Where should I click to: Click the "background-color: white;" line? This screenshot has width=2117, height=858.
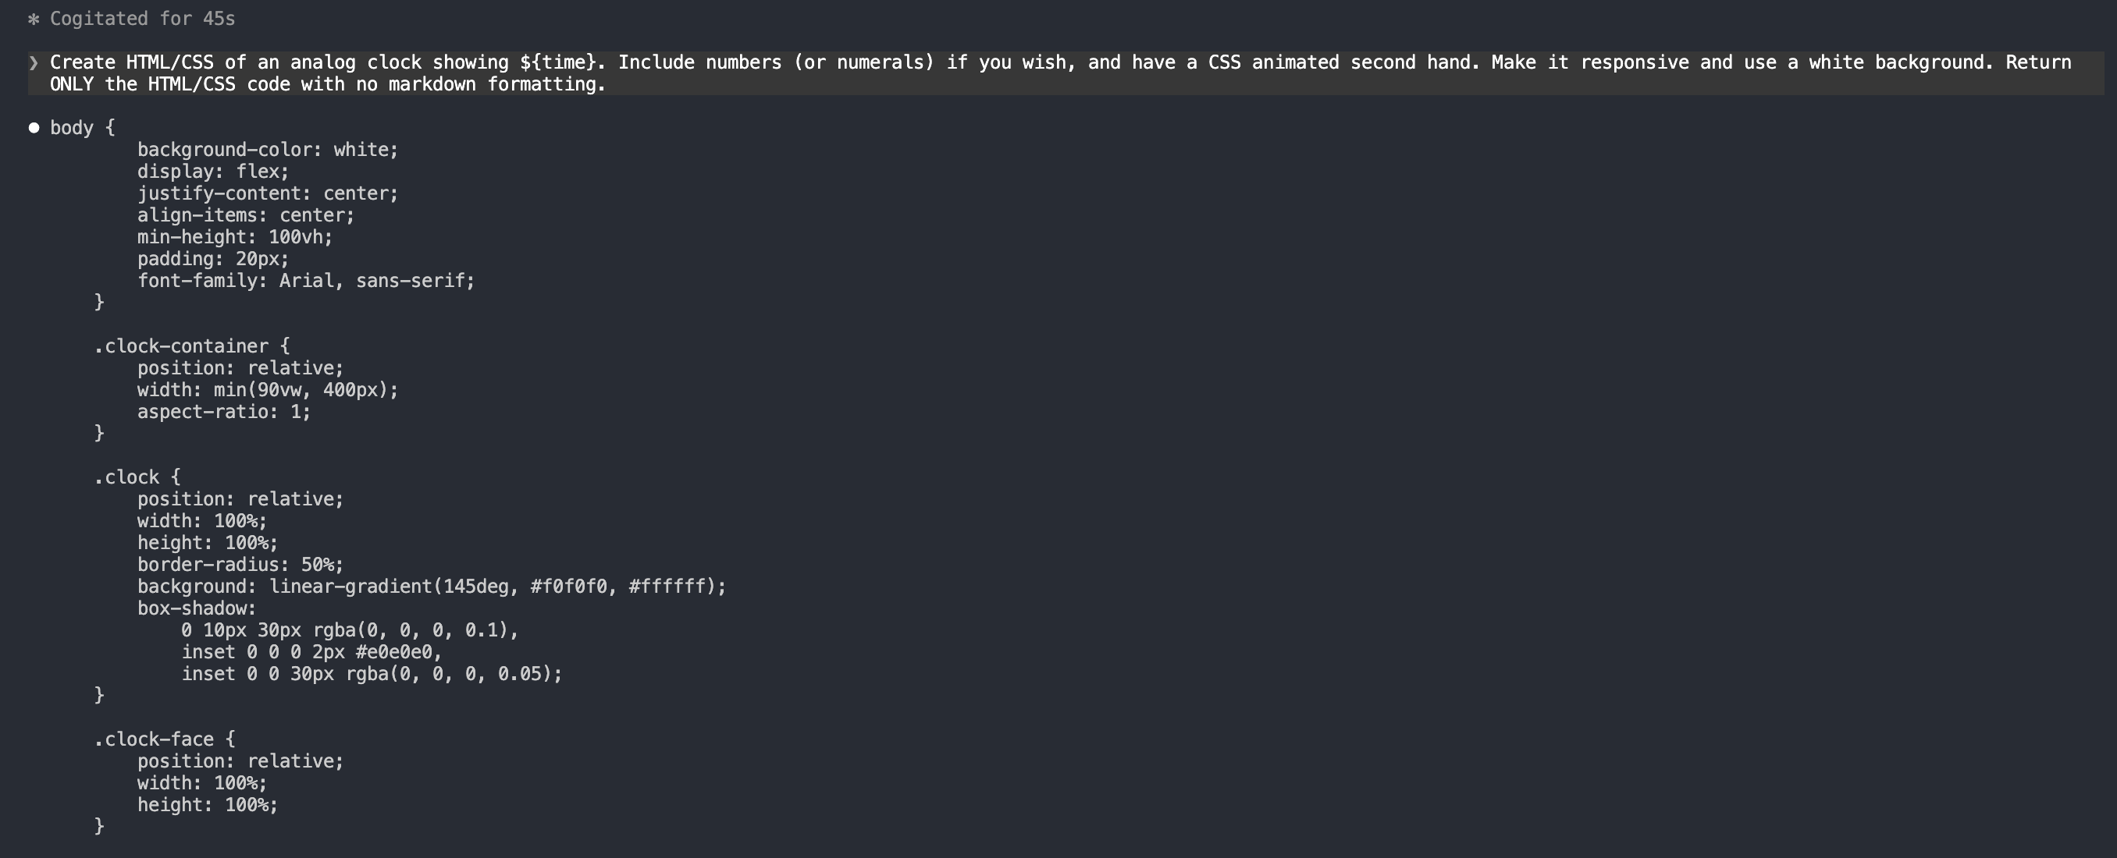coord(267,150)
